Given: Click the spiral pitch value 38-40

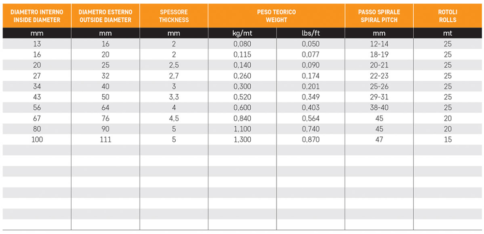Looking at the screenshot, I should click(x=379, y=108).
